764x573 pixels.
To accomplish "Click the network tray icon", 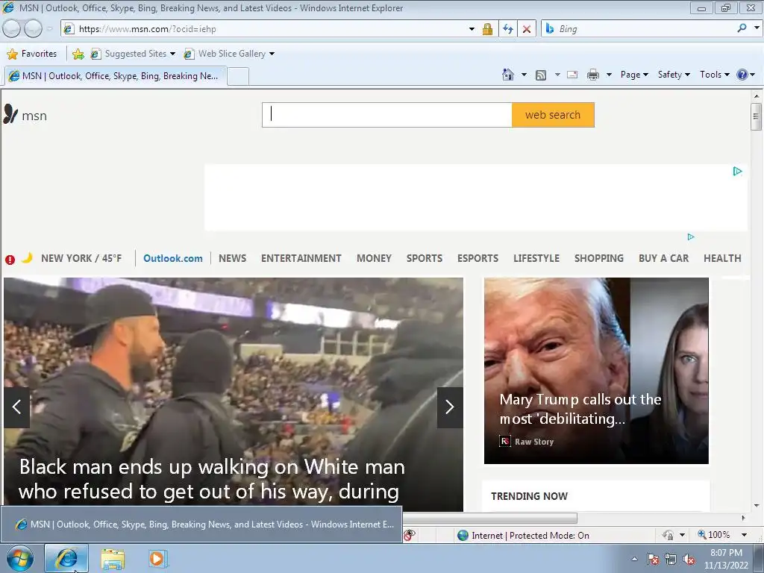I will (x=671, y=560).
